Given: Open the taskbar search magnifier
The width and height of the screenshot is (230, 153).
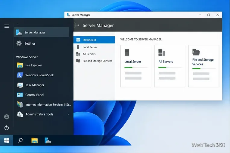Looking at the screenshot, I should pos(20,140).
